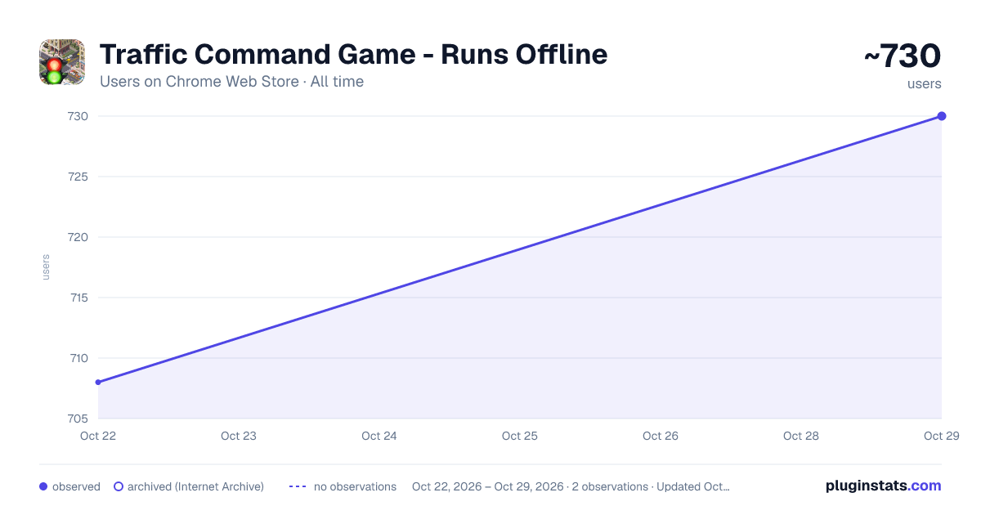Select the Oct 22 data point at 708

[98, 382]
